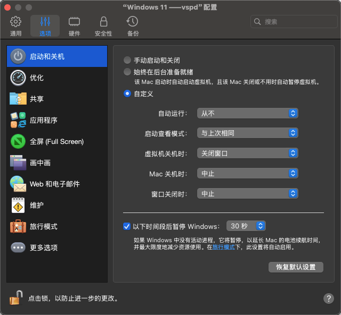The image size is (341, 315).
Task: Open the 备份 clock tab
Action: (133, 26)
